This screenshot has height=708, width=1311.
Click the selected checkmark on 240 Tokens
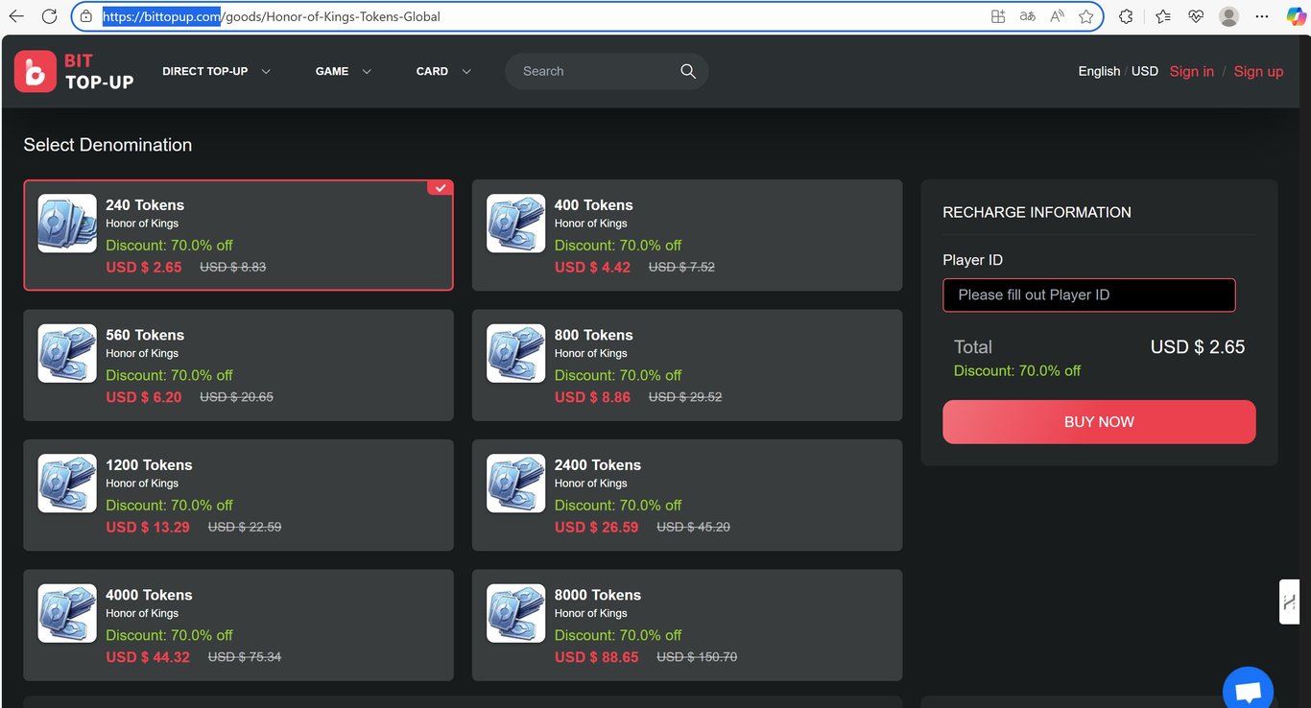[441, 188]
